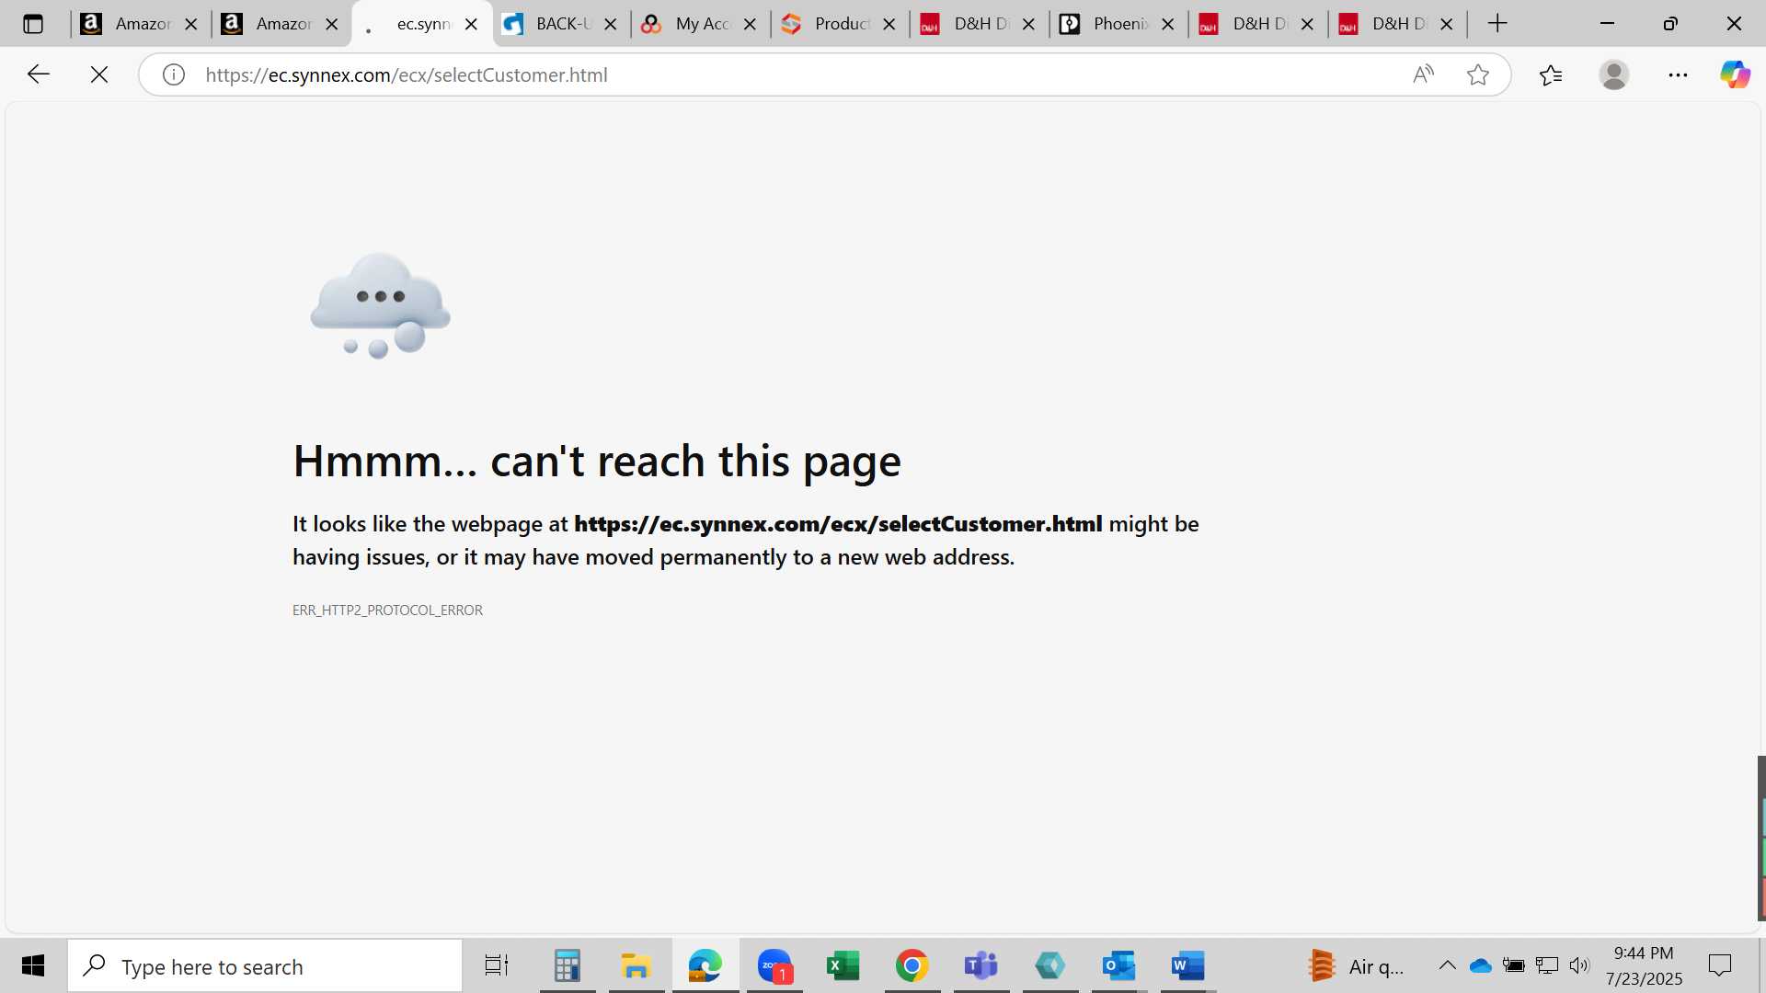The width and height of the screenshot is (1766, 993).
Task: Open Task View on the taskbar
Action: (497, 965)
